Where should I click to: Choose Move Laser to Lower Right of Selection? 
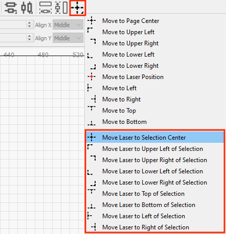tap(155, 183)
